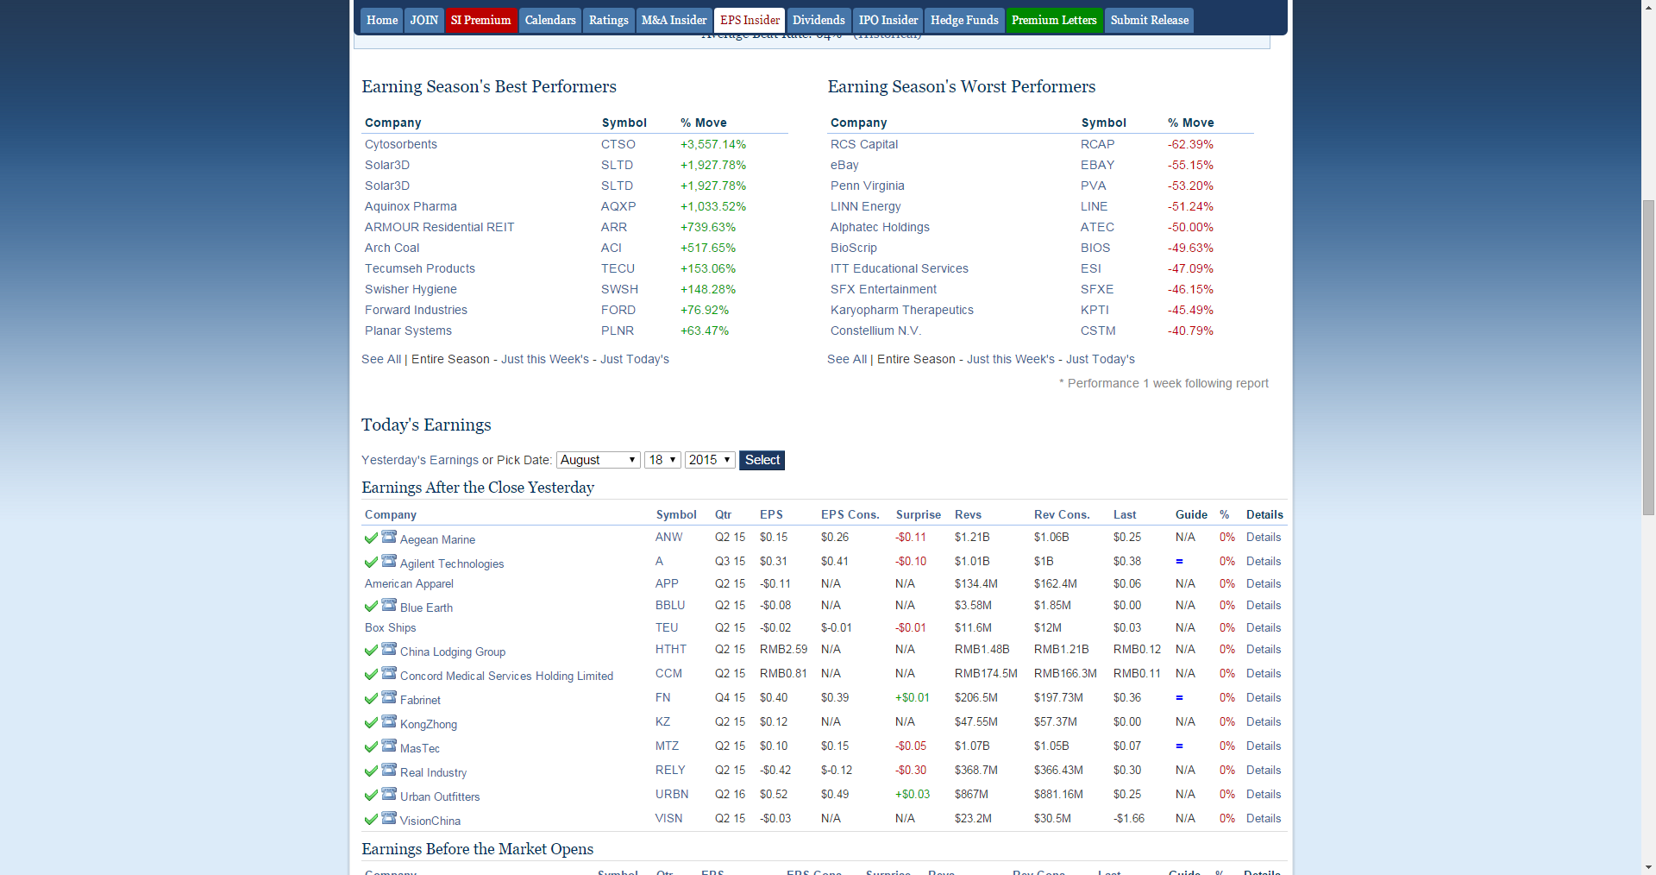Click the scrollbar up arrow
This screenshot has height=875, width=1656.
[1648, 7]
